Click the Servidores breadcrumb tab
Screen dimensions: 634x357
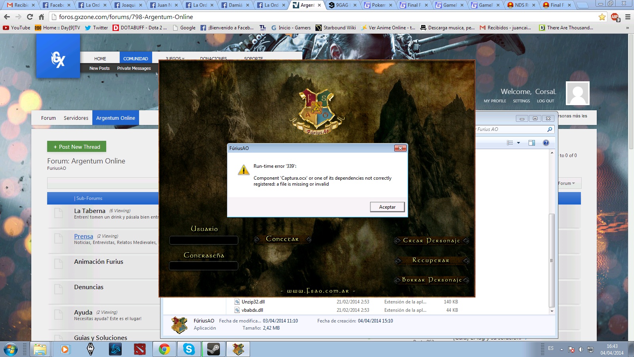pos(76,118)
